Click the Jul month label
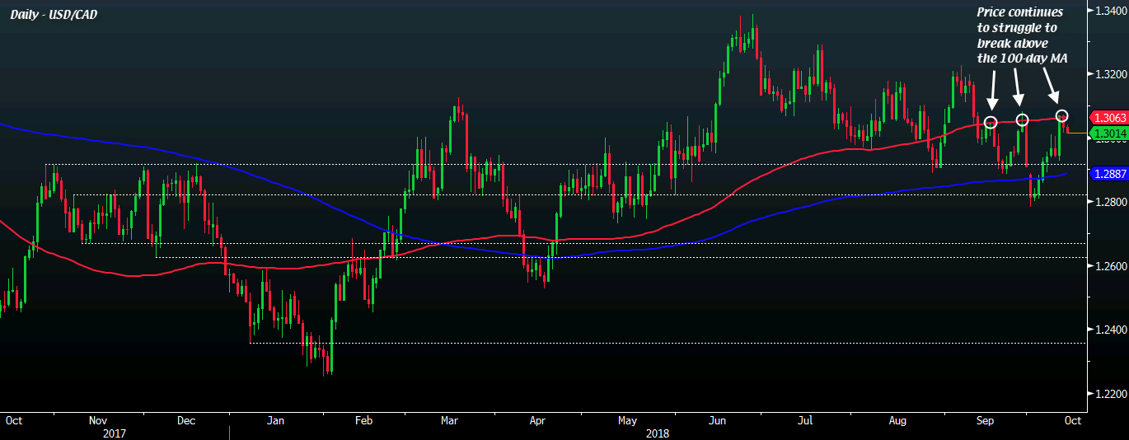The height and width of the screenshot is (440, 1129). point(805,420)
